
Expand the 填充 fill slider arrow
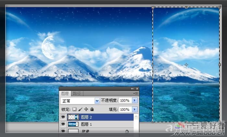click(x=135, y=110)
